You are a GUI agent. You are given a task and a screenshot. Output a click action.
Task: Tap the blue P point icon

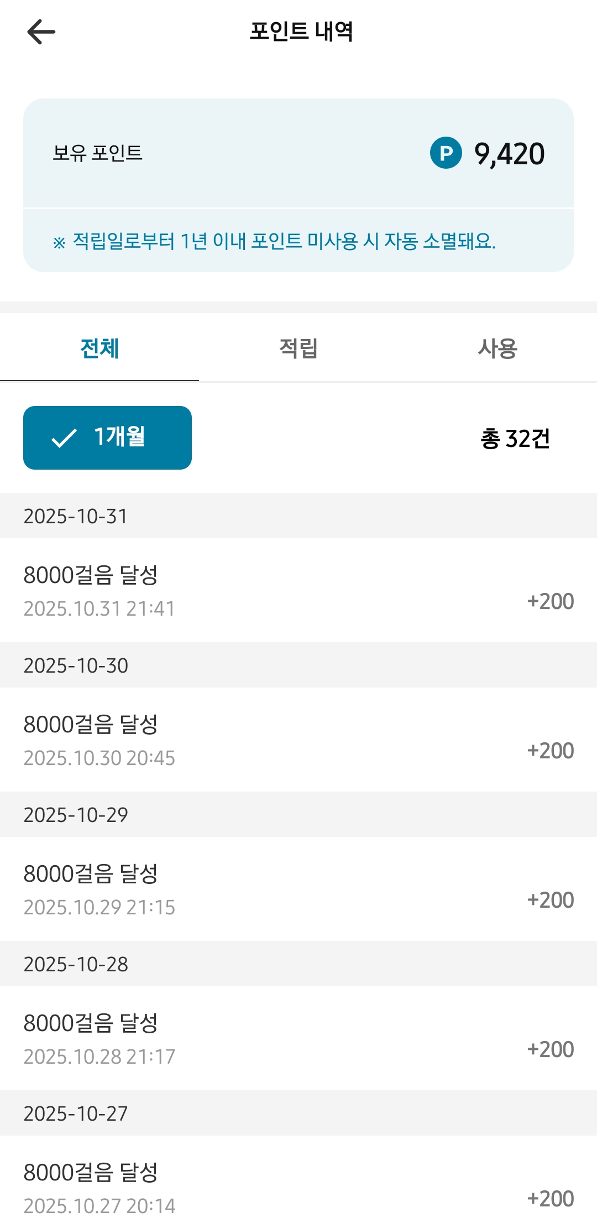point(446,153)
